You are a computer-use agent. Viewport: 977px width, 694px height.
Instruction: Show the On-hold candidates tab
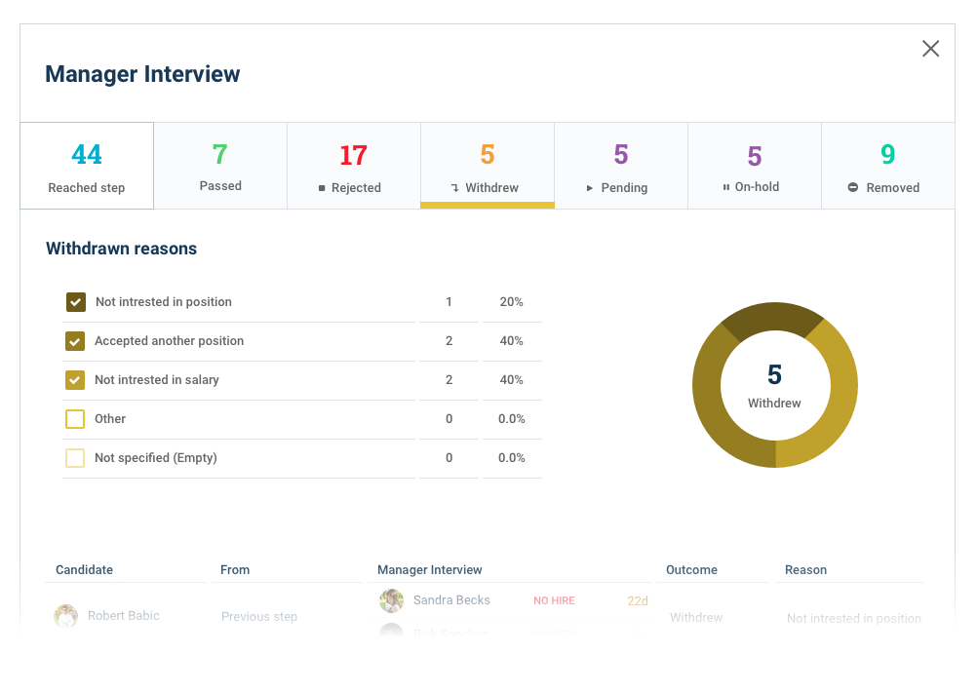pyautogui.click(x=754, y=166)
